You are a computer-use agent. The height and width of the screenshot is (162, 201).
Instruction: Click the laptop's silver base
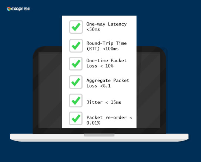point(99,138)
